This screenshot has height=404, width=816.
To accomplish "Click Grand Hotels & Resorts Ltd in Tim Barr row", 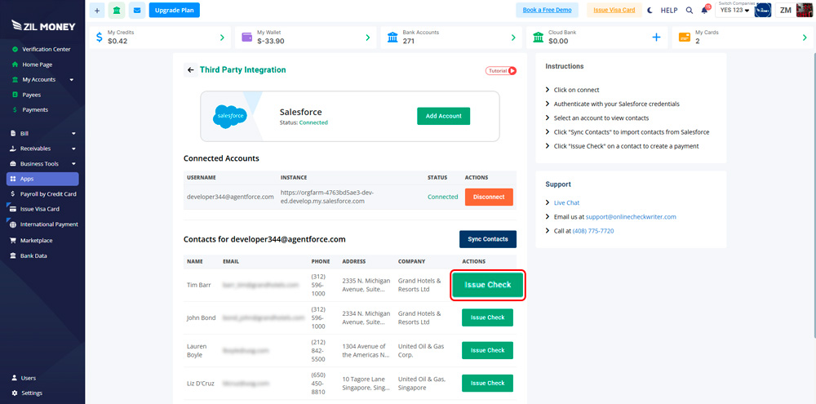I will (x=419, y=285).
